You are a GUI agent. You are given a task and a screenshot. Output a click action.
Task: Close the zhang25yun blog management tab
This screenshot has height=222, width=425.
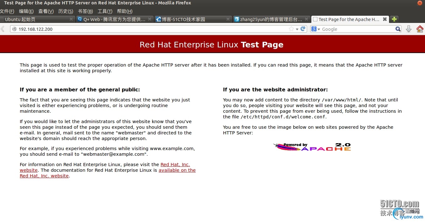point(306,19)
